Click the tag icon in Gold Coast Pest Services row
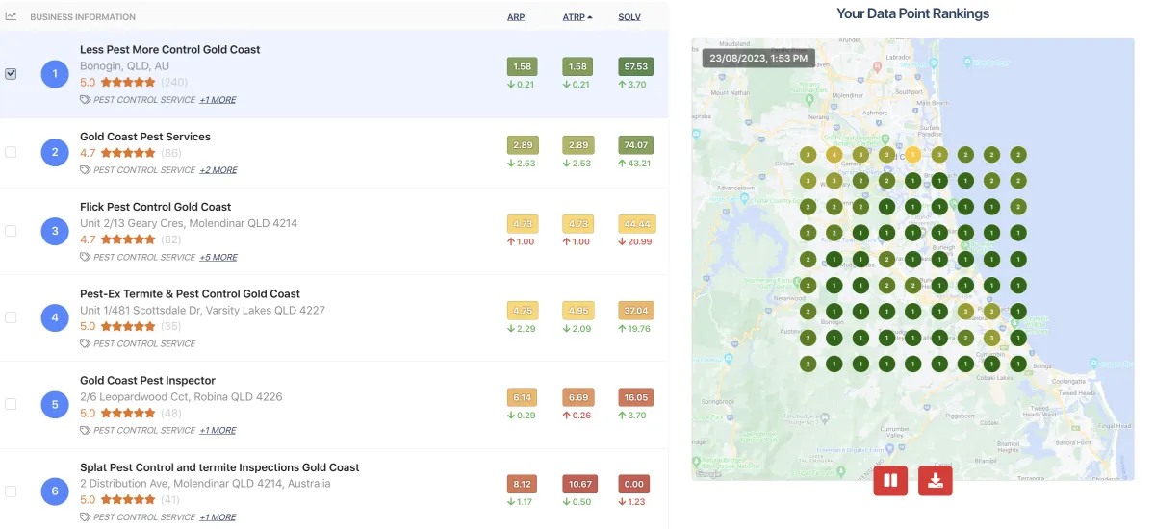Viewport: 1155px width, 529px height. (x=85, y=169)
